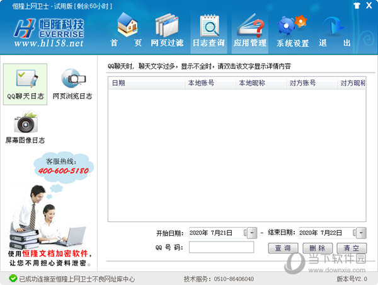378x285 pixels.
Task: Click the 清空 clear button
Action: (x=352, y=248)
